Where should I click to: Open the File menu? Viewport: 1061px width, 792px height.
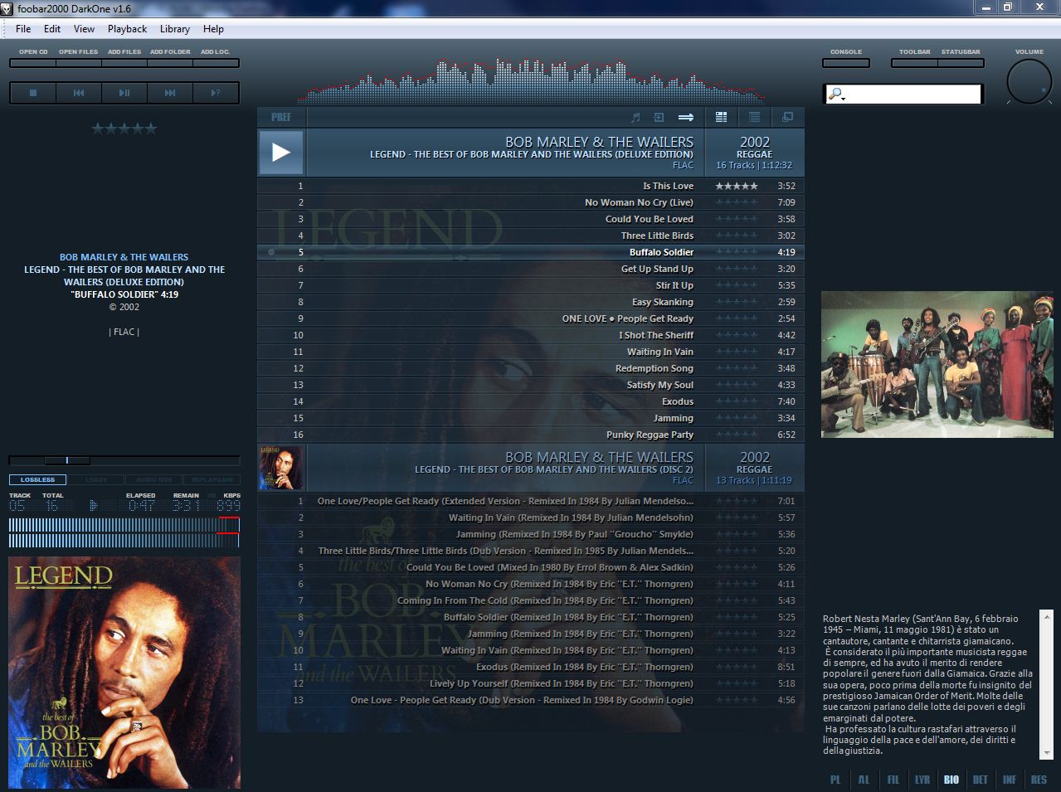tap(23, 28)
